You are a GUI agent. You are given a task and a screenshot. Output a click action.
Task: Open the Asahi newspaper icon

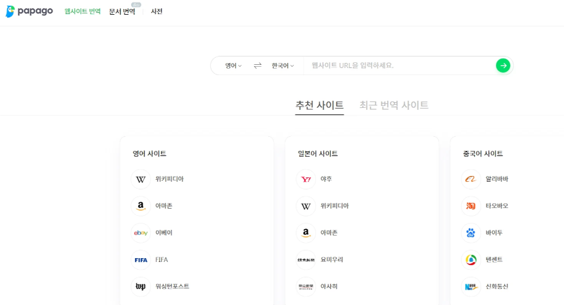click(306, 286)
